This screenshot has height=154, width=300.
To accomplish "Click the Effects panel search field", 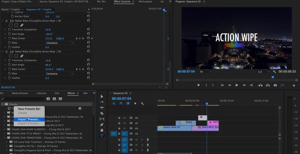I will tap(22, 99).
